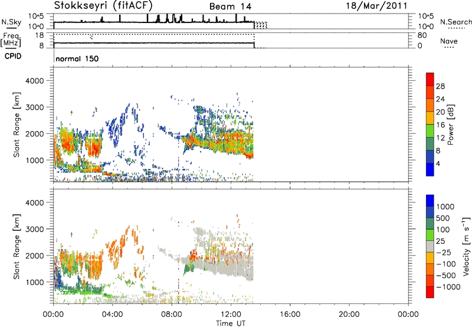The image size is (472, 327).
Task: Click the CPID label
Action: point(13,56)
